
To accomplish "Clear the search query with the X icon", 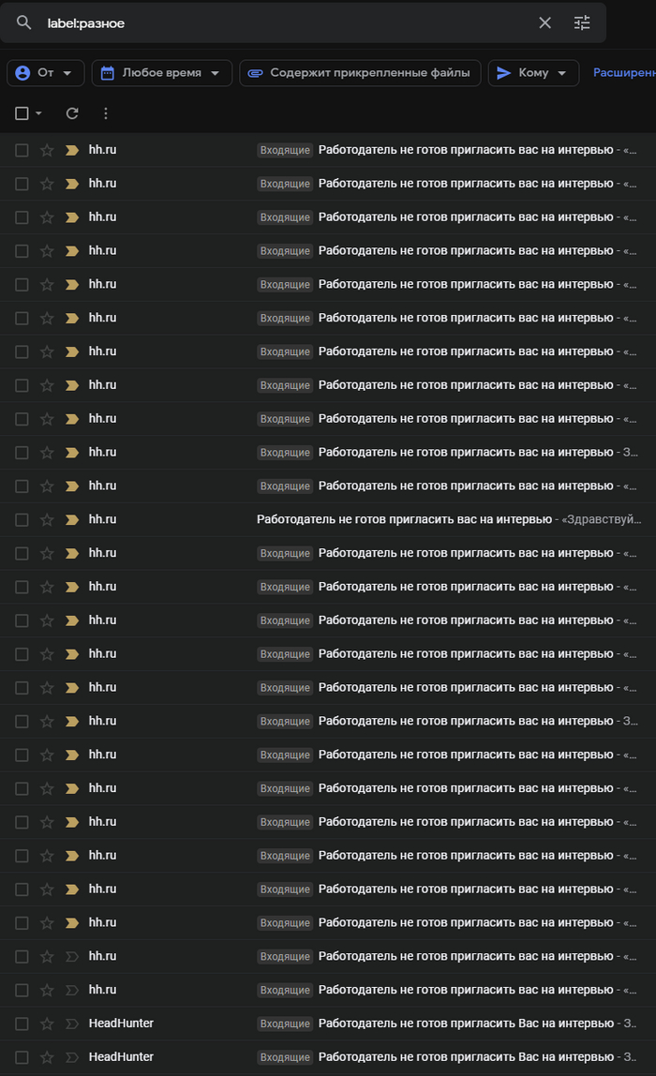I will tap(545, 22).
